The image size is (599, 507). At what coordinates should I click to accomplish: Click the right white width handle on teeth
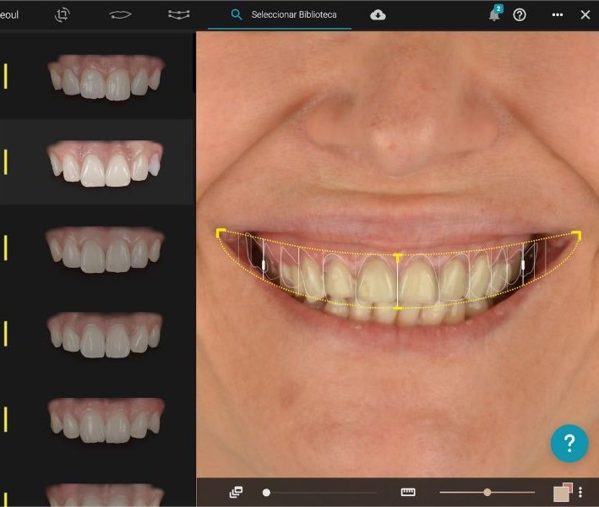[x=523, y=264]
